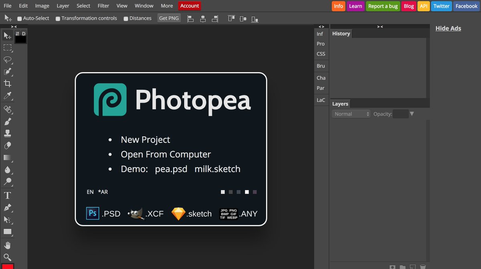
Task: Click the orange Info button
Action: 338,6
